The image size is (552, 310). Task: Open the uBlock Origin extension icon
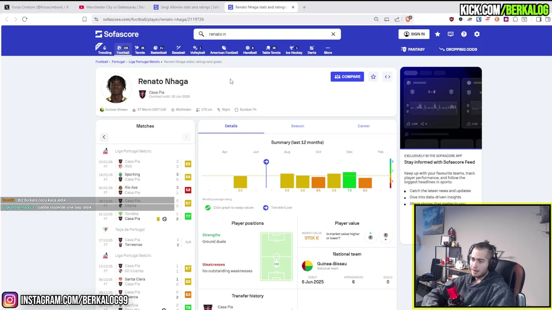(x=452, y=19)
